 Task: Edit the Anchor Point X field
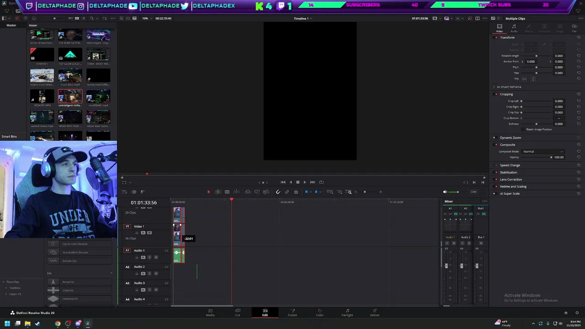tap(530, 62)
